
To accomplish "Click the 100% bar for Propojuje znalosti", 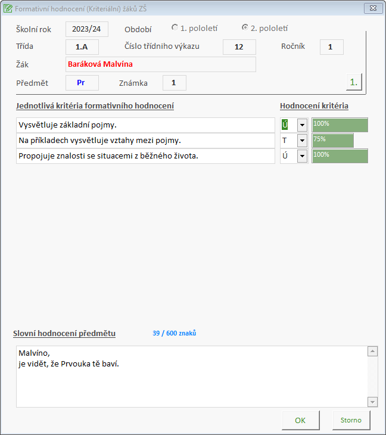I will pyautogui.click(x=340, y=156).
